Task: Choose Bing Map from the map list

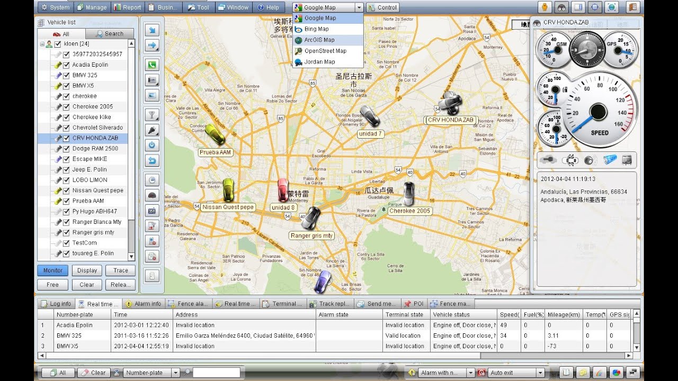Action: point(328,29)
